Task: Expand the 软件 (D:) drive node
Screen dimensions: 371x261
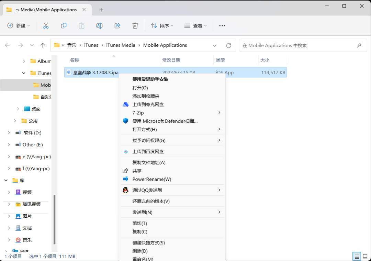Action: pos(9,133)
